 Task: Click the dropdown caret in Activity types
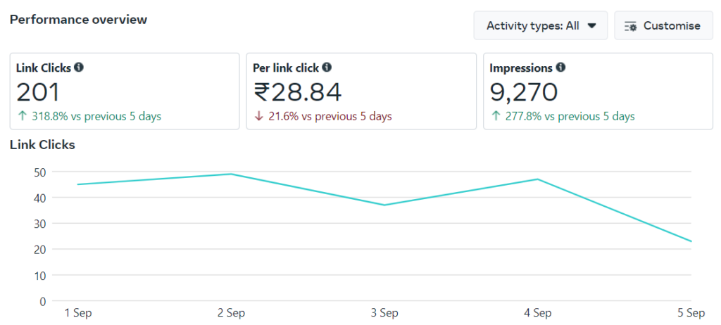[591, 26]
